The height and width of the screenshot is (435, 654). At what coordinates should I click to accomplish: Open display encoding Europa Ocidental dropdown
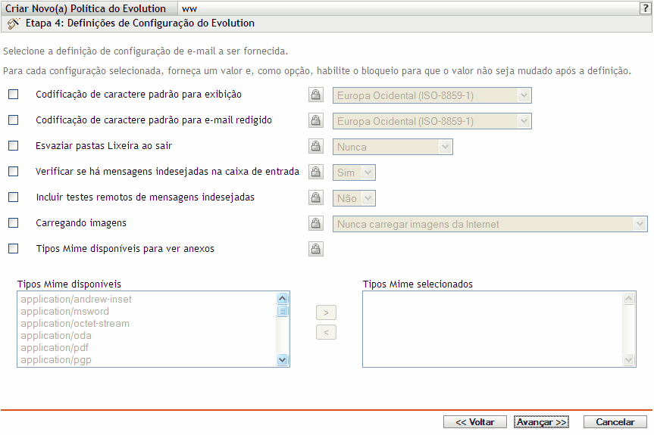432,96
